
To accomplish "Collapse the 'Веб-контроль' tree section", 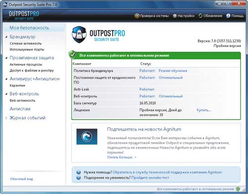I will (x=6, y=94).
